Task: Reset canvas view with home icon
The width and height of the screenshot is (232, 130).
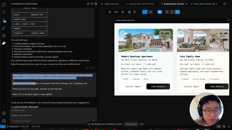Action: 129,12
